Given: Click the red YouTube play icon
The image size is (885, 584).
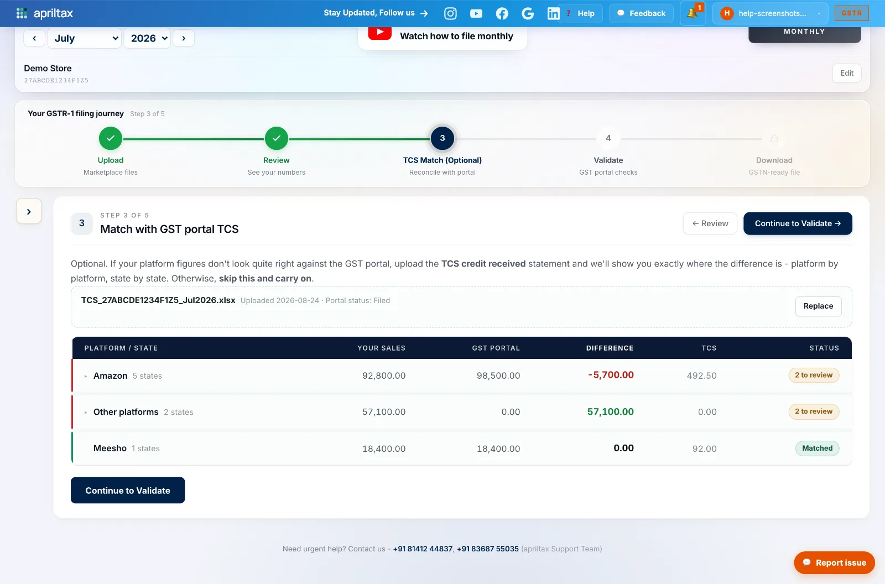Looking at the screenshot, I should 380,33.
